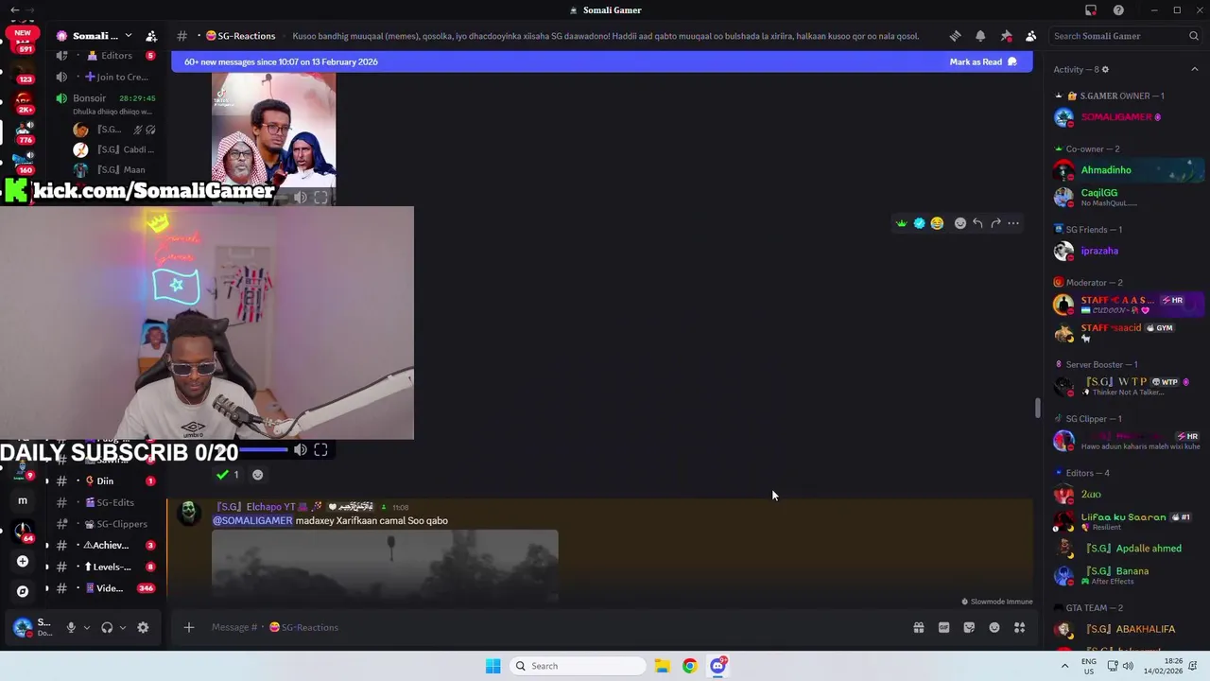The height and width of the screenshot is (681, 1210).
Task: Toggle deafen headphones in user panel
Action: pyautogui.click(x=107, y=627)
